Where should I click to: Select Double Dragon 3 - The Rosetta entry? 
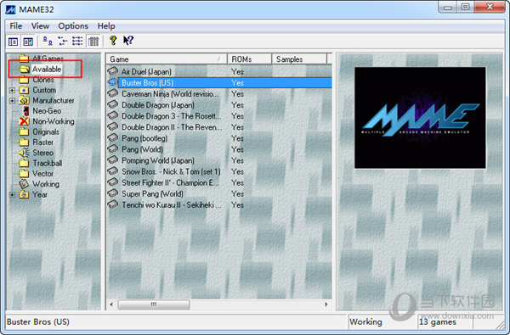click(x=172, y=116)
